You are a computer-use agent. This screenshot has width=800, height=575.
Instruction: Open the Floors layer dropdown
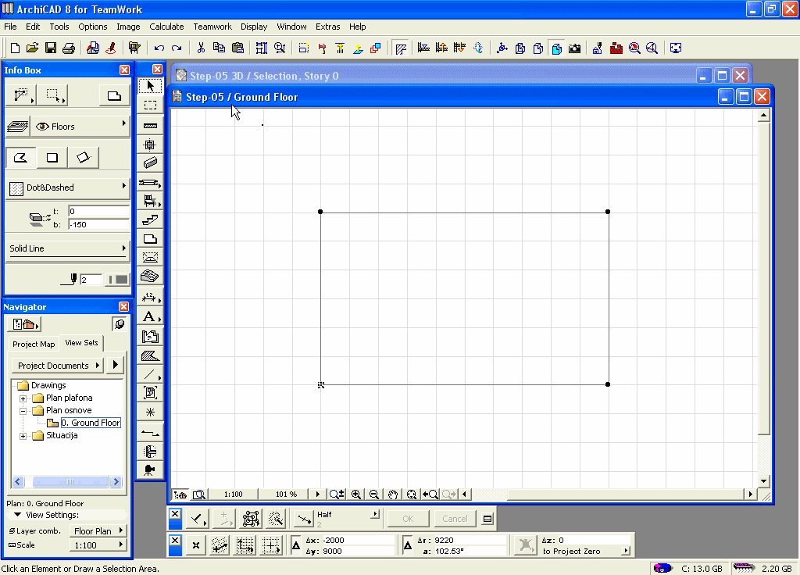tap(78, 126)
